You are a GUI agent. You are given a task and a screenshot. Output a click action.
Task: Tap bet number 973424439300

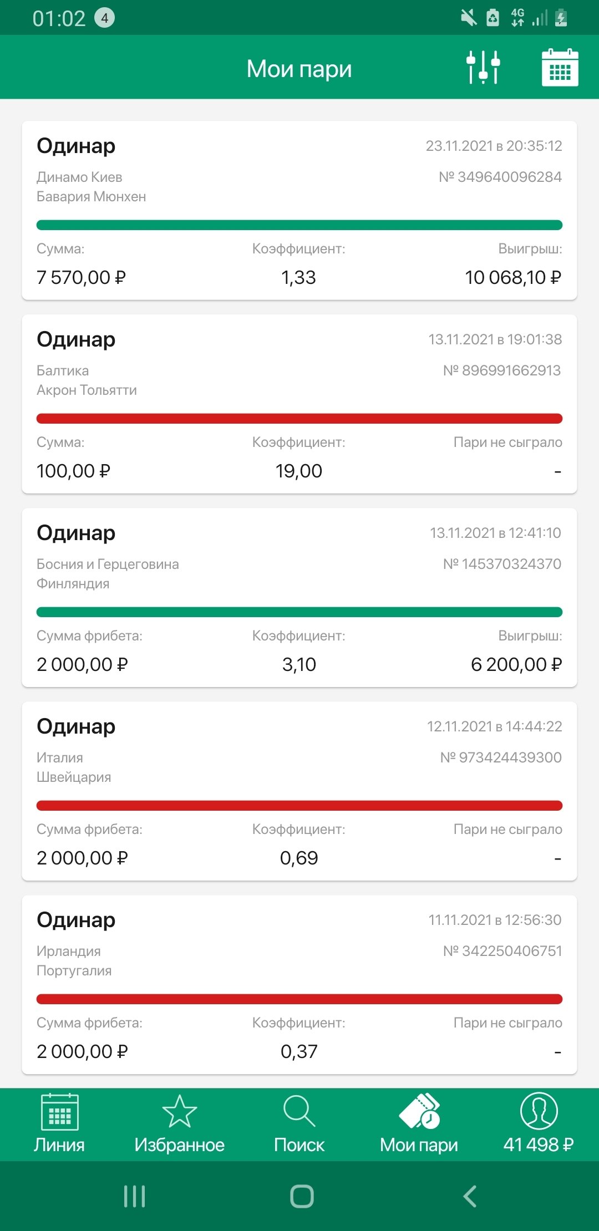501,757
